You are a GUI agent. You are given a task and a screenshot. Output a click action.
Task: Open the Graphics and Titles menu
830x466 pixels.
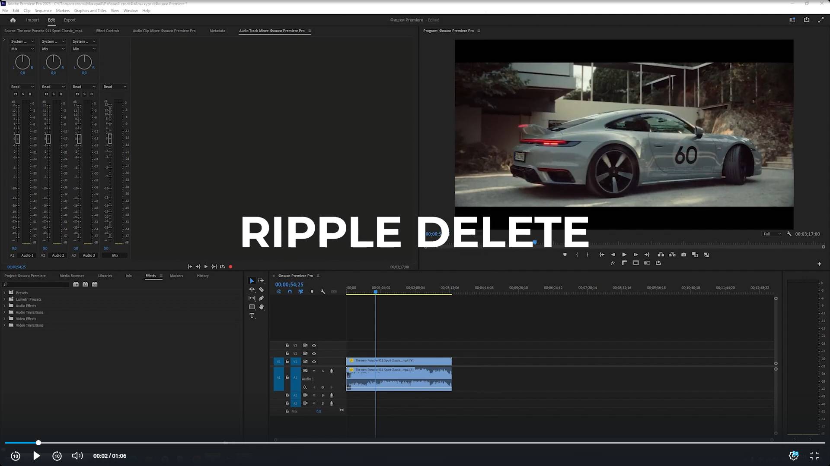pyautogui.click(x=90, y=10)
